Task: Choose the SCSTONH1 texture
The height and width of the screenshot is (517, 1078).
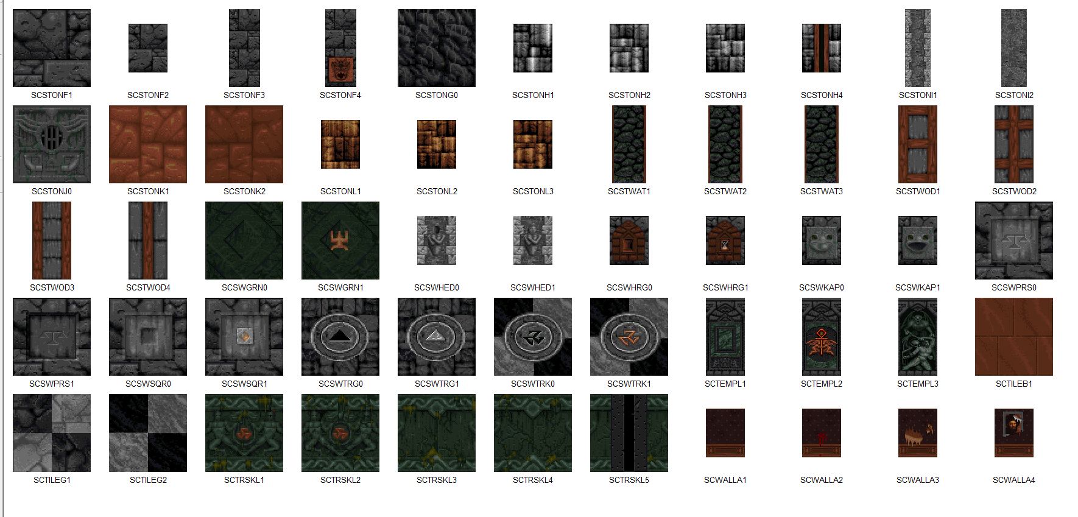Action: click(533, 48)
